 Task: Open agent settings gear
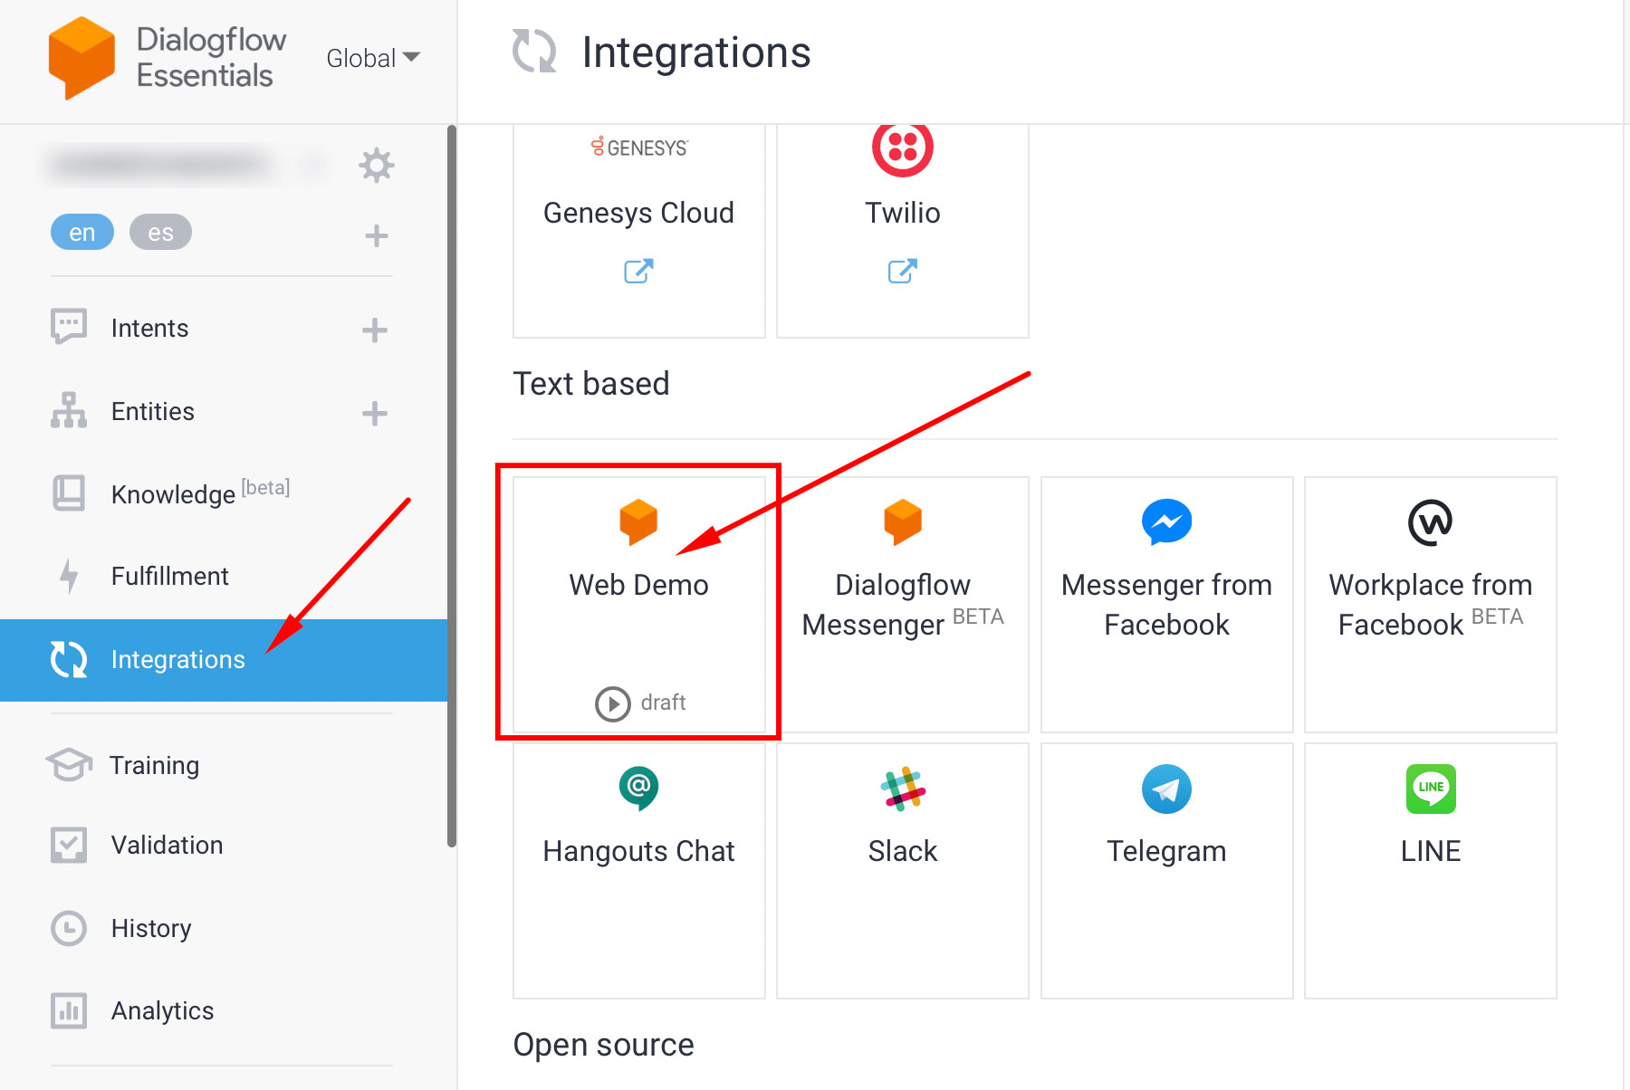coord(377,165)
